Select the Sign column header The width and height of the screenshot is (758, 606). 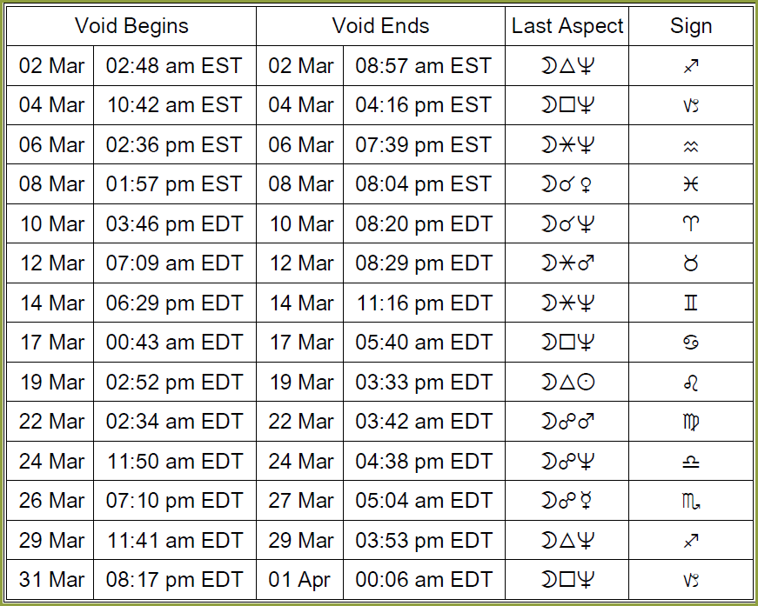coord(691,27)
